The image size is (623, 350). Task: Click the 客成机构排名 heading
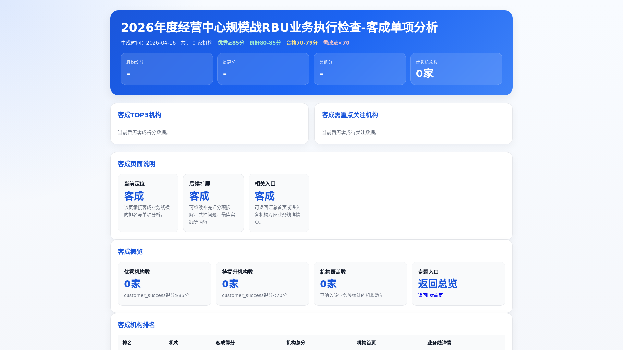(x=136, y=325)
